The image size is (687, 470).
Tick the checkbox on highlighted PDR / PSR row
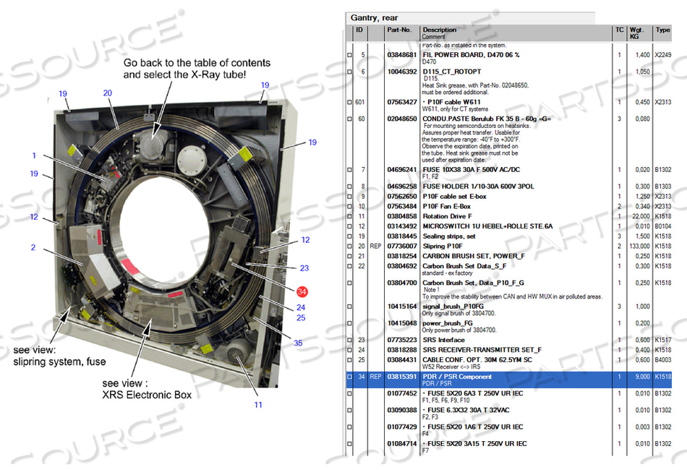pos(350,377)
